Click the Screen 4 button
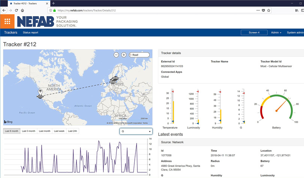The image size is (304, 178). (254, 33)
